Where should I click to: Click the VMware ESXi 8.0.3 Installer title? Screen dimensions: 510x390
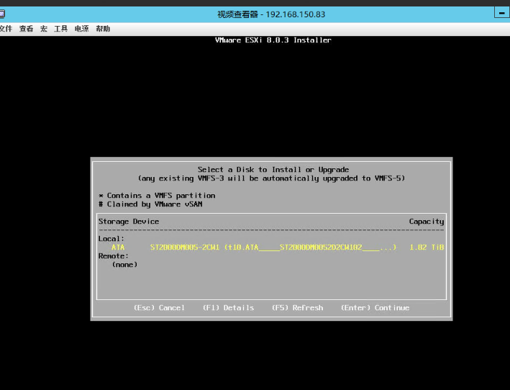(273, 40)
